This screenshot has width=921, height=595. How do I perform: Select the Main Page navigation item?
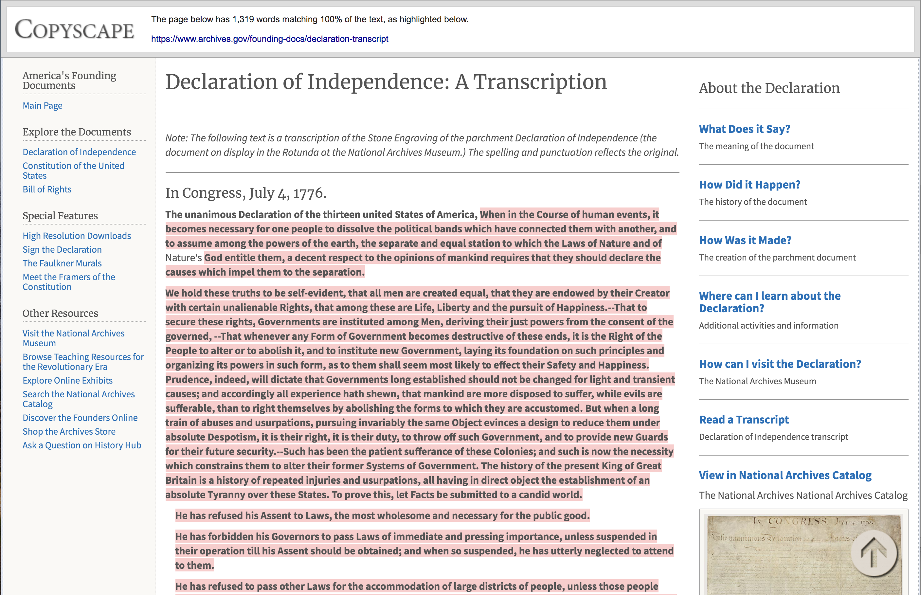tap(42, 105)
